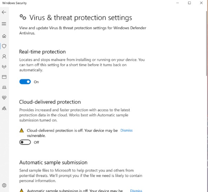Dismiss the Automatic sample submission warning
Viewport: 208px width, 192px height.
(x=136, y=191)
